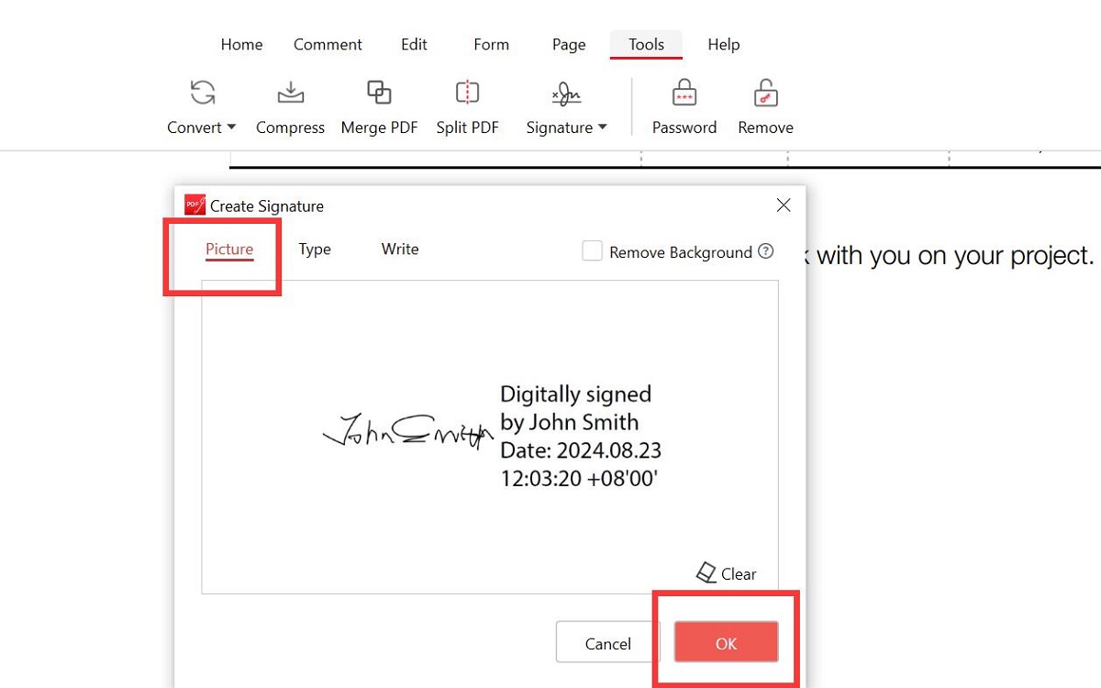Select the Split PDF icon
This screenshot has height=688, width=1101.
(x=467, y=92)
